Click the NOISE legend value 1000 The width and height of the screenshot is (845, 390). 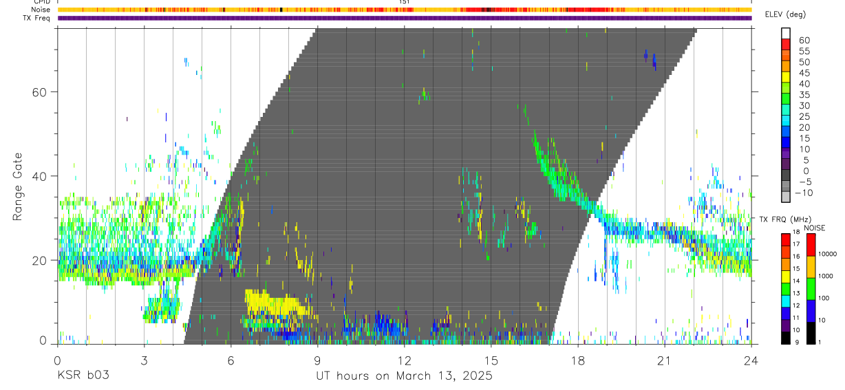tap(826, 277)
